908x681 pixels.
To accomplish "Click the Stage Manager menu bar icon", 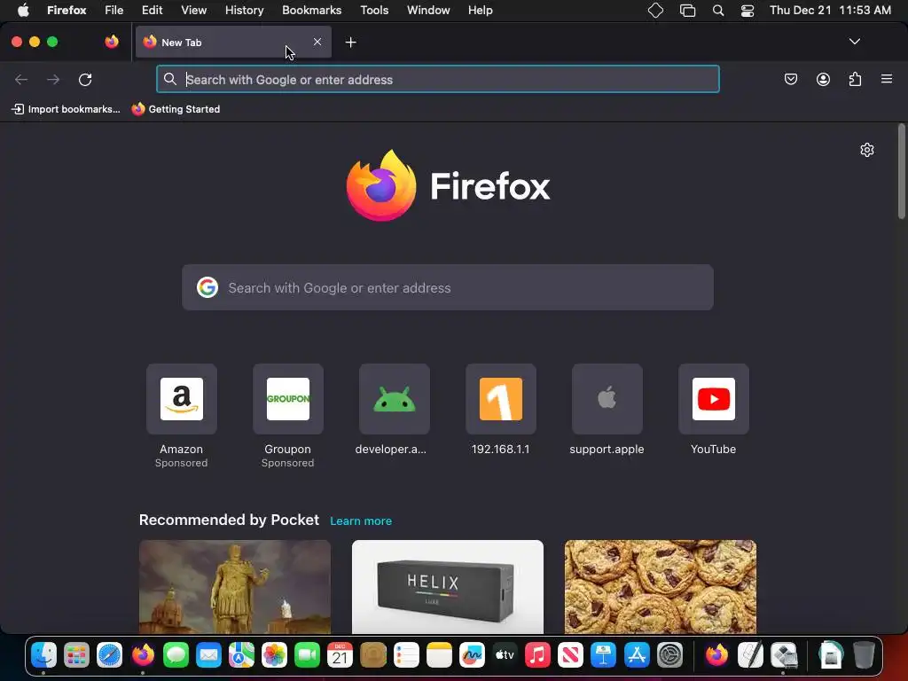I will (687, 11).
